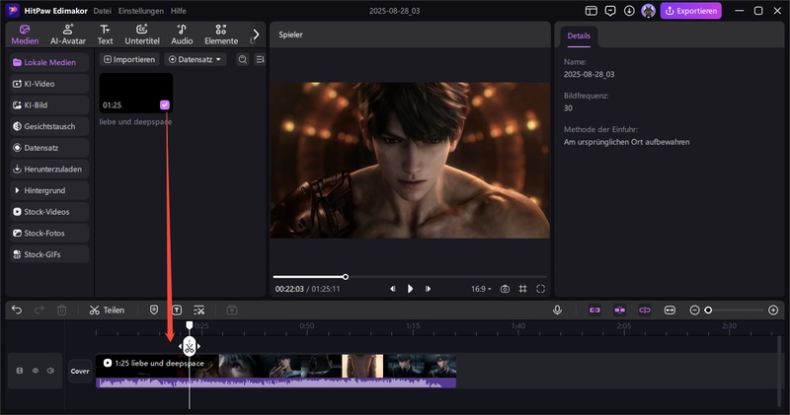
Task: Click the timeline zoom slider
Action: pos(734,311)
